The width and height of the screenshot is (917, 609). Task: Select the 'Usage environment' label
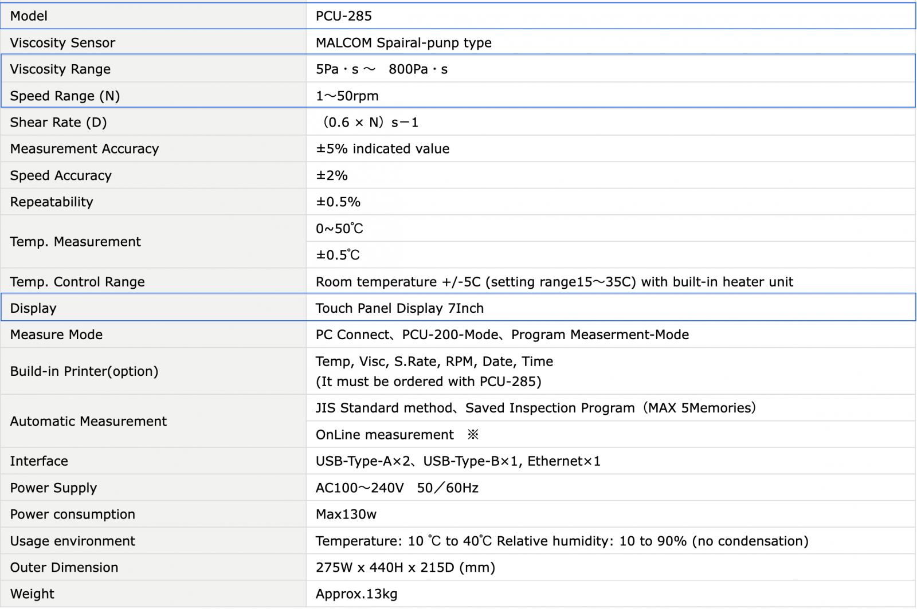pyautogui.click(x=73, y=541)
